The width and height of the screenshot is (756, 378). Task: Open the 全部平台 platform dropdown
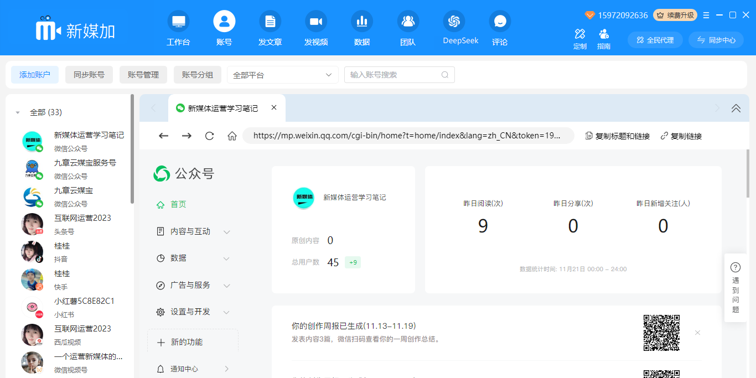282,75
